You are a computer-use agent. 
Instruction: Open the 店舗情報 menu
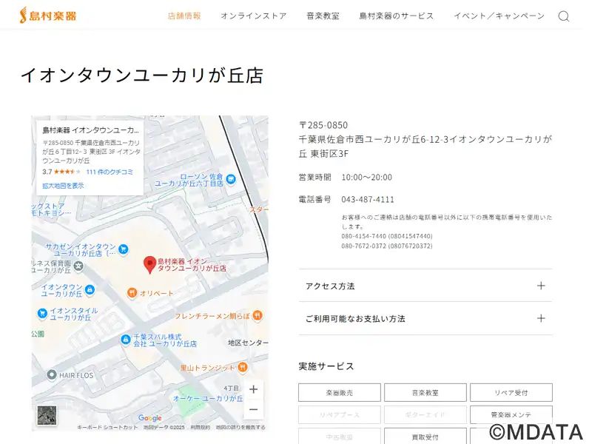click(x=184, y=16)
